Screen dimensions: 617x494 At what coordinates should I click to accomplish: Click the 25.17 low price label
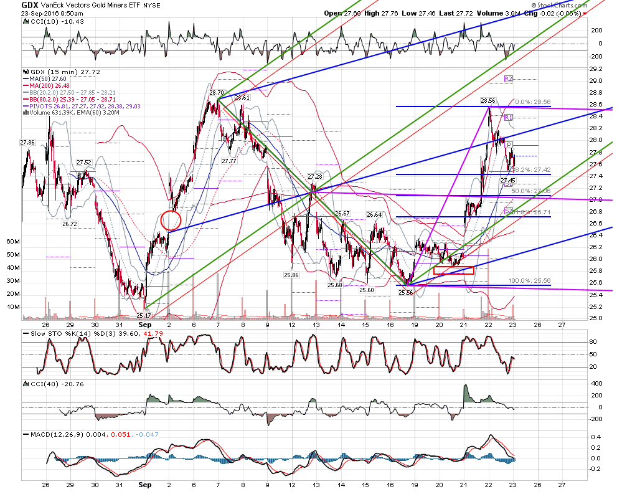coord(144,316)
